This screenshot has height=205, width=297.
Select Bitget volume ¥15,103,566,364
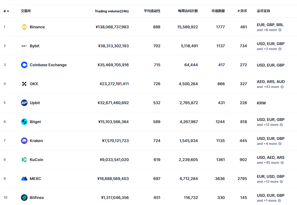coord(113,122)
